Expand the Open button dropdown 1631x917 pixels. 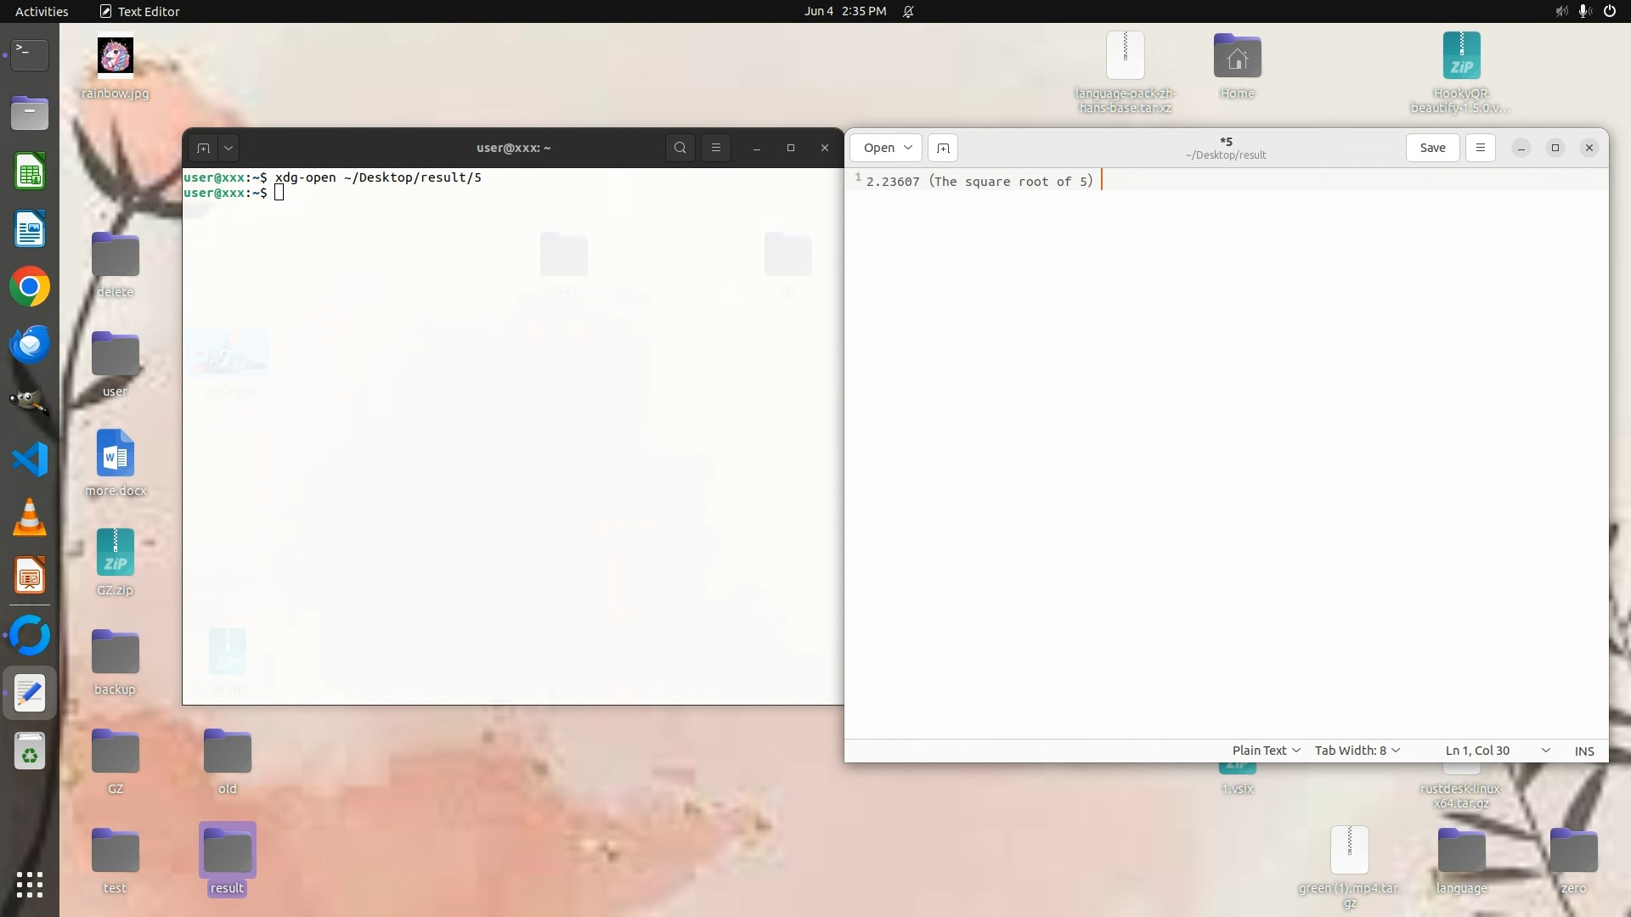(x=907, y=148)
